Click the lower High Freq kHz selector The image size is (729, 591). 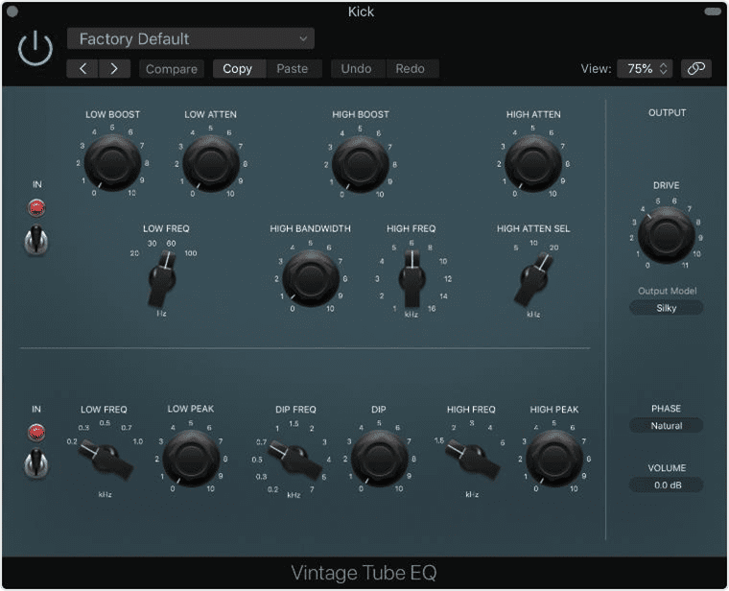(472, 460)
